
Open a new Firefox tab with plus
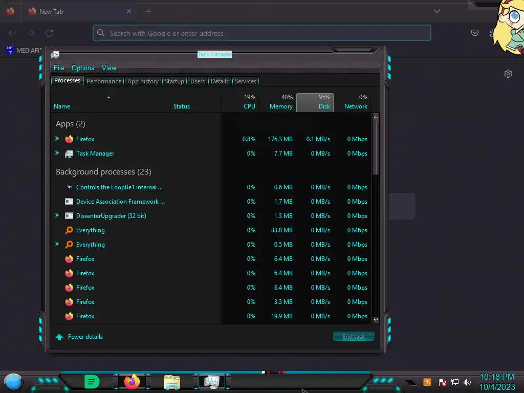point(148,12)
